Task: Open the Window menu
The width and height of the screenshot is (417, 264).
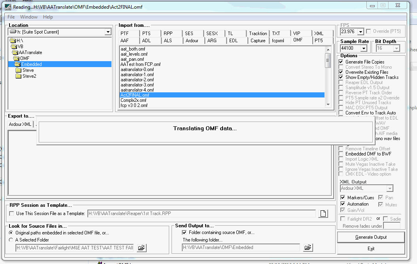Action: pyautogui.click(x=29, y=17)
